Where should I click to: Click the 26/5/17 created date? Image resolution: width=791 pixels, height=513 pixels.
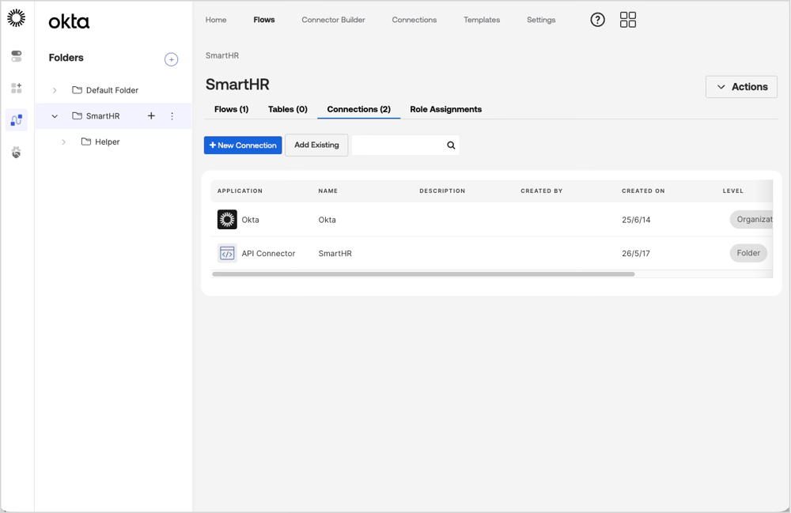tap(636, 254)
